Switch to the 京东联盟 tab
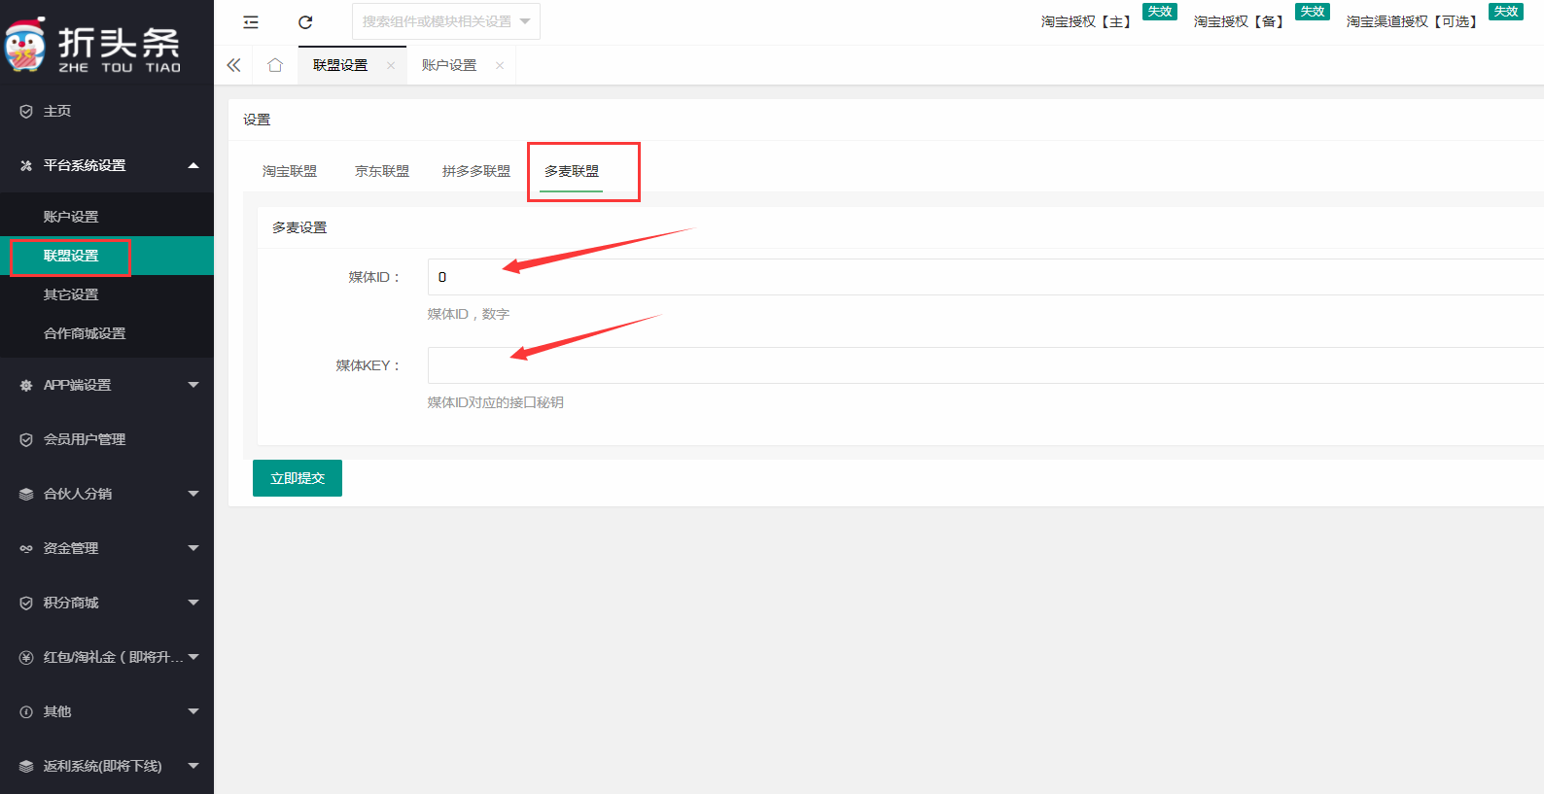The width and height of the screenshot is (1544, 794). point(382,171)
